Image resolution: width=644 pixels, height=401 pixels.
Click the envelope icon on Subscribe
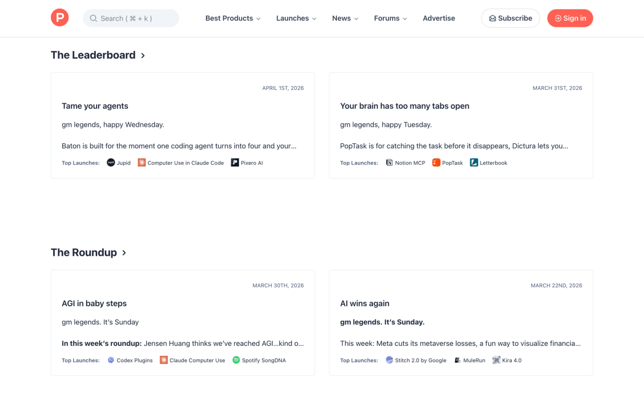493,19
